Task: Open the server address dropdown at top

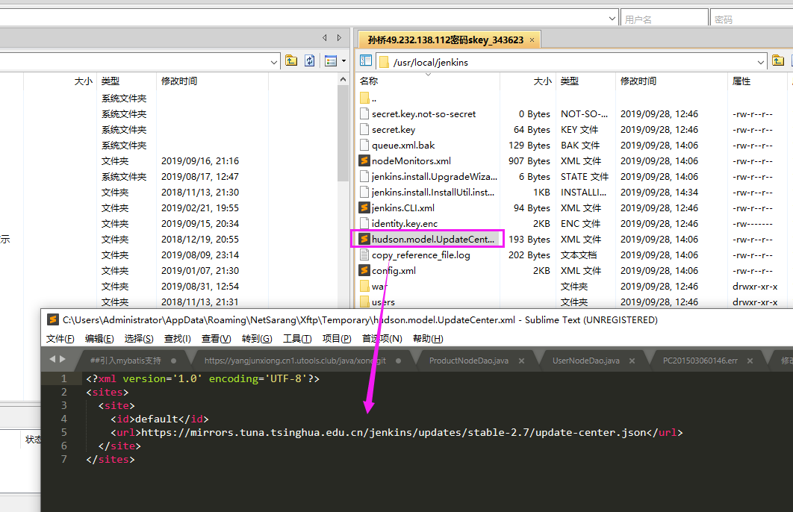Action: point(612,17)
